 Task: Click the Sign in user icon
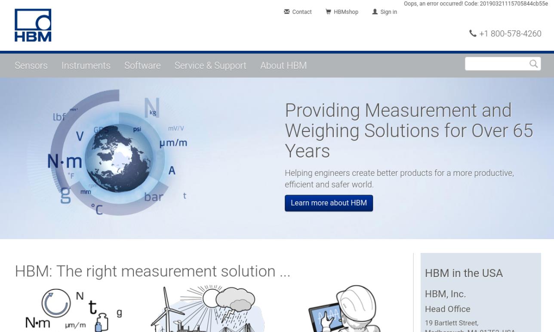375,12
